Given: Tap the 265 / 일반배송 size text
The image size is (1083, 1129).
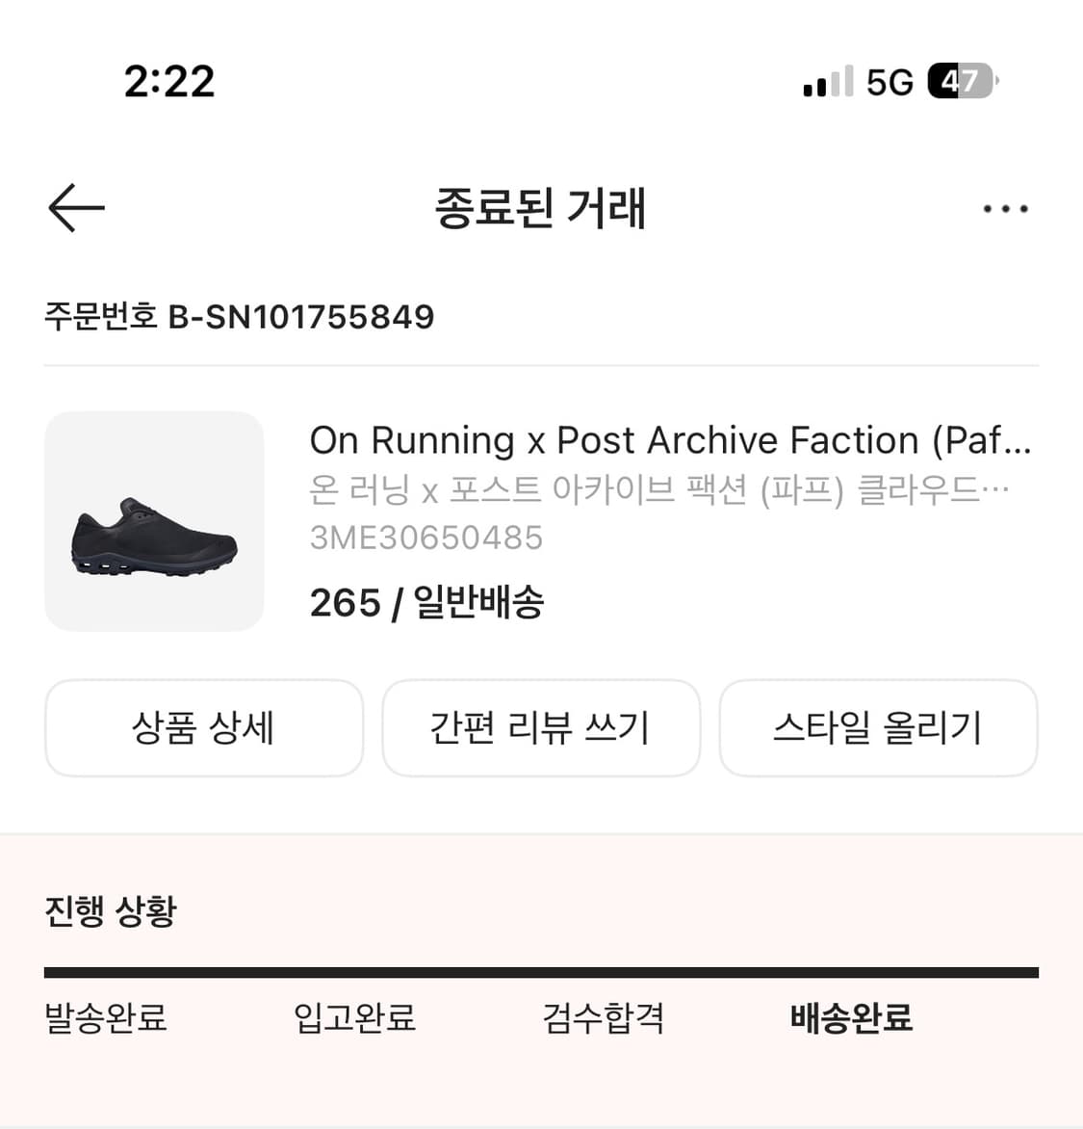Looking at the screenshot, I should pos(426,603).
